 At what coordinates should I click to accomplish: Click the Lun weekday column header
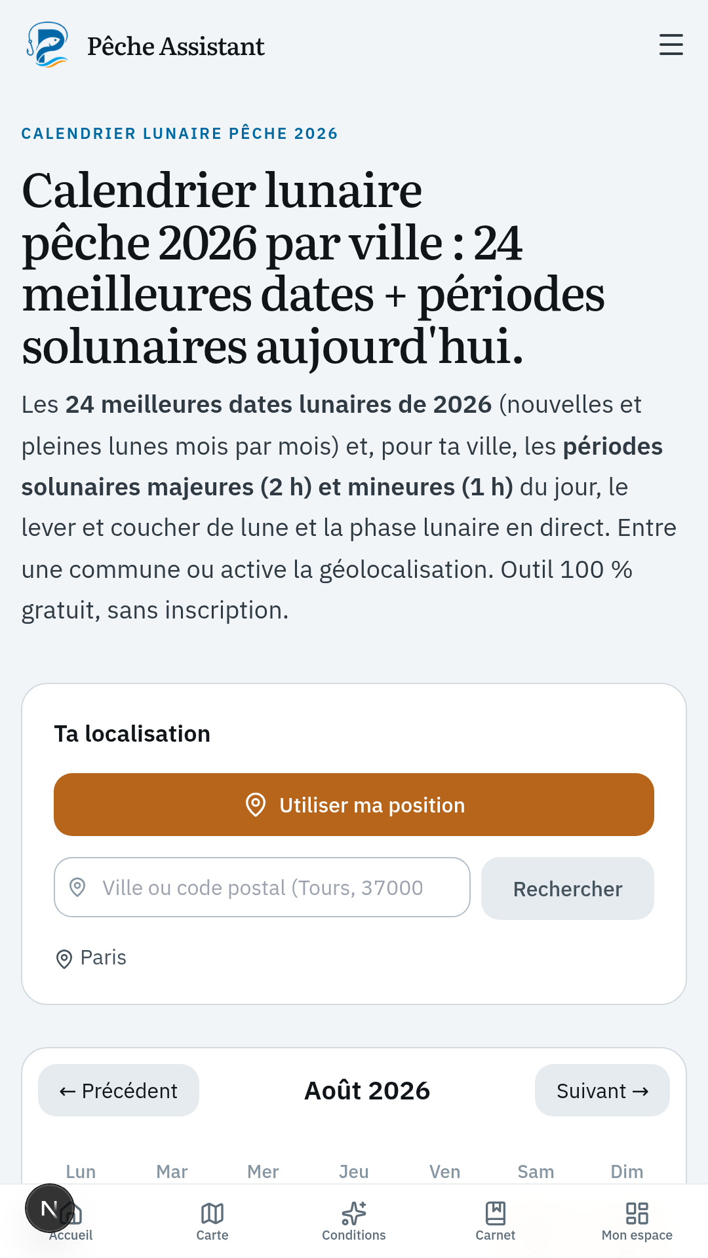point(81,1172)
